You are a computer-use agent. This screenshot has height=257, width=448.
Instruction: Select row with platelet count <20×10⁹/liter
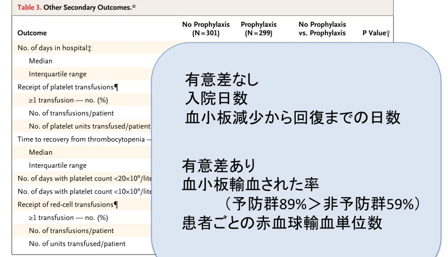click(84, 178)
